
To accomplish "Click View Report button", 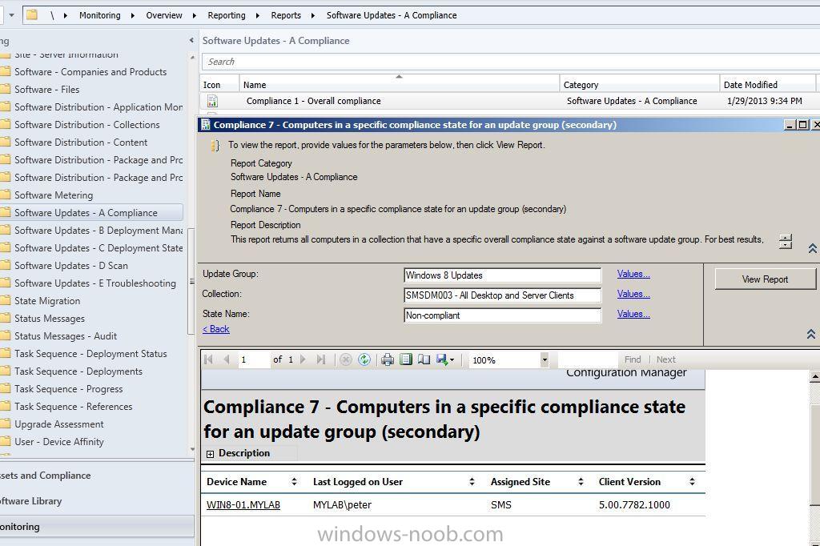I will tap(765, 279).
